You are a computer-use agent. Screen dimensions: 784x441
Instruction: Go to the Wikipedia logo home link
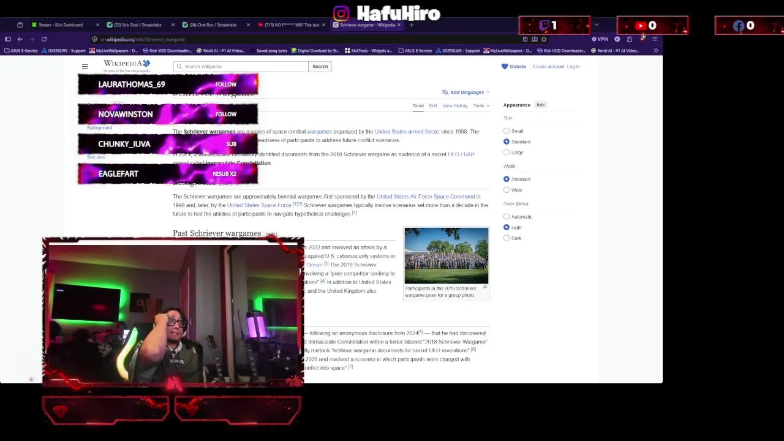[127, 66]
